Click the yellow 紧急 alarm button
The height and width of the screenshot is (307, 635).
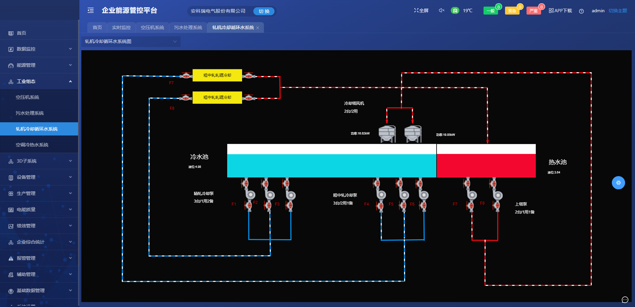(512, 11)
